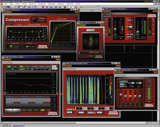Toggle Bypass in ME FreeFilter window
The height and width of the screenshot is (127, 160).
click(x=4, y=60)
